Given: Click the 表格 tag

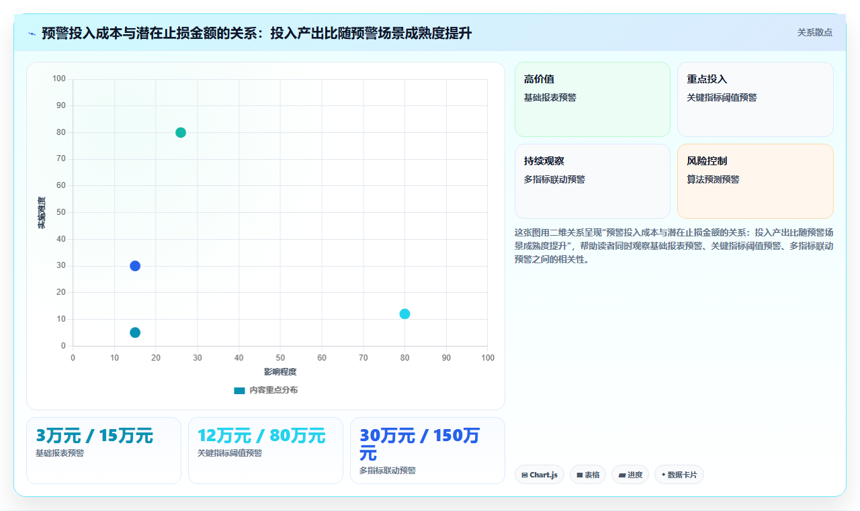Looking at the screenshot, I should coord(588,475).
